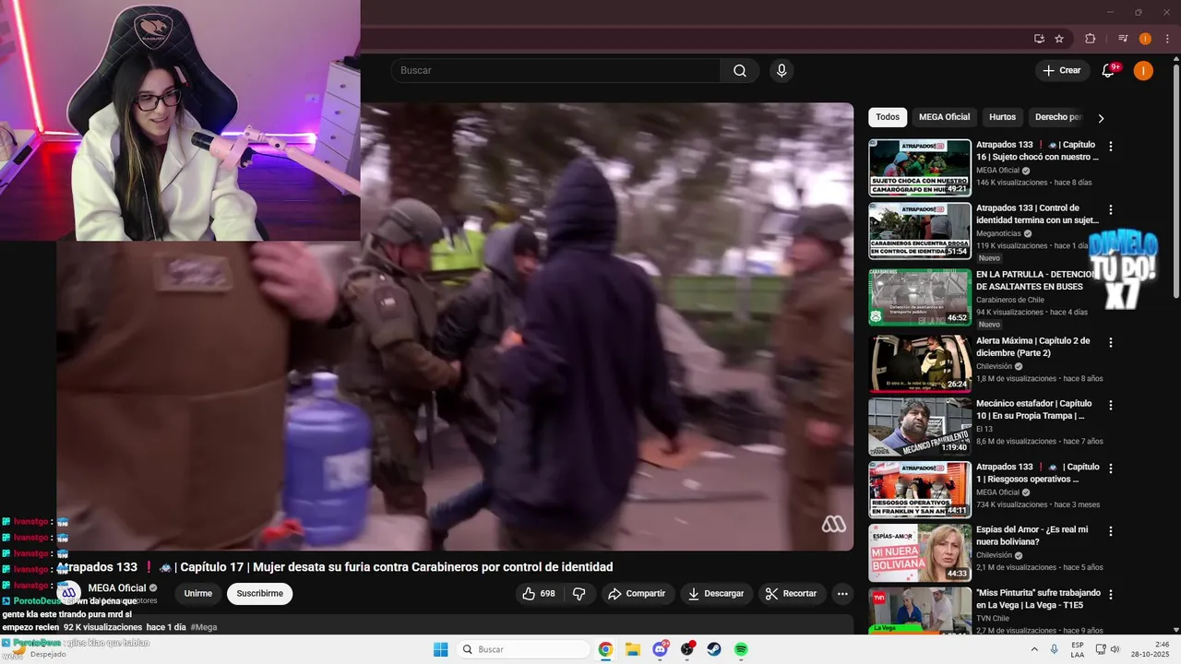Screen dimensions: 1181x664
Task: Select the MEGA Oficial filter chip
Action: [945, 117]
